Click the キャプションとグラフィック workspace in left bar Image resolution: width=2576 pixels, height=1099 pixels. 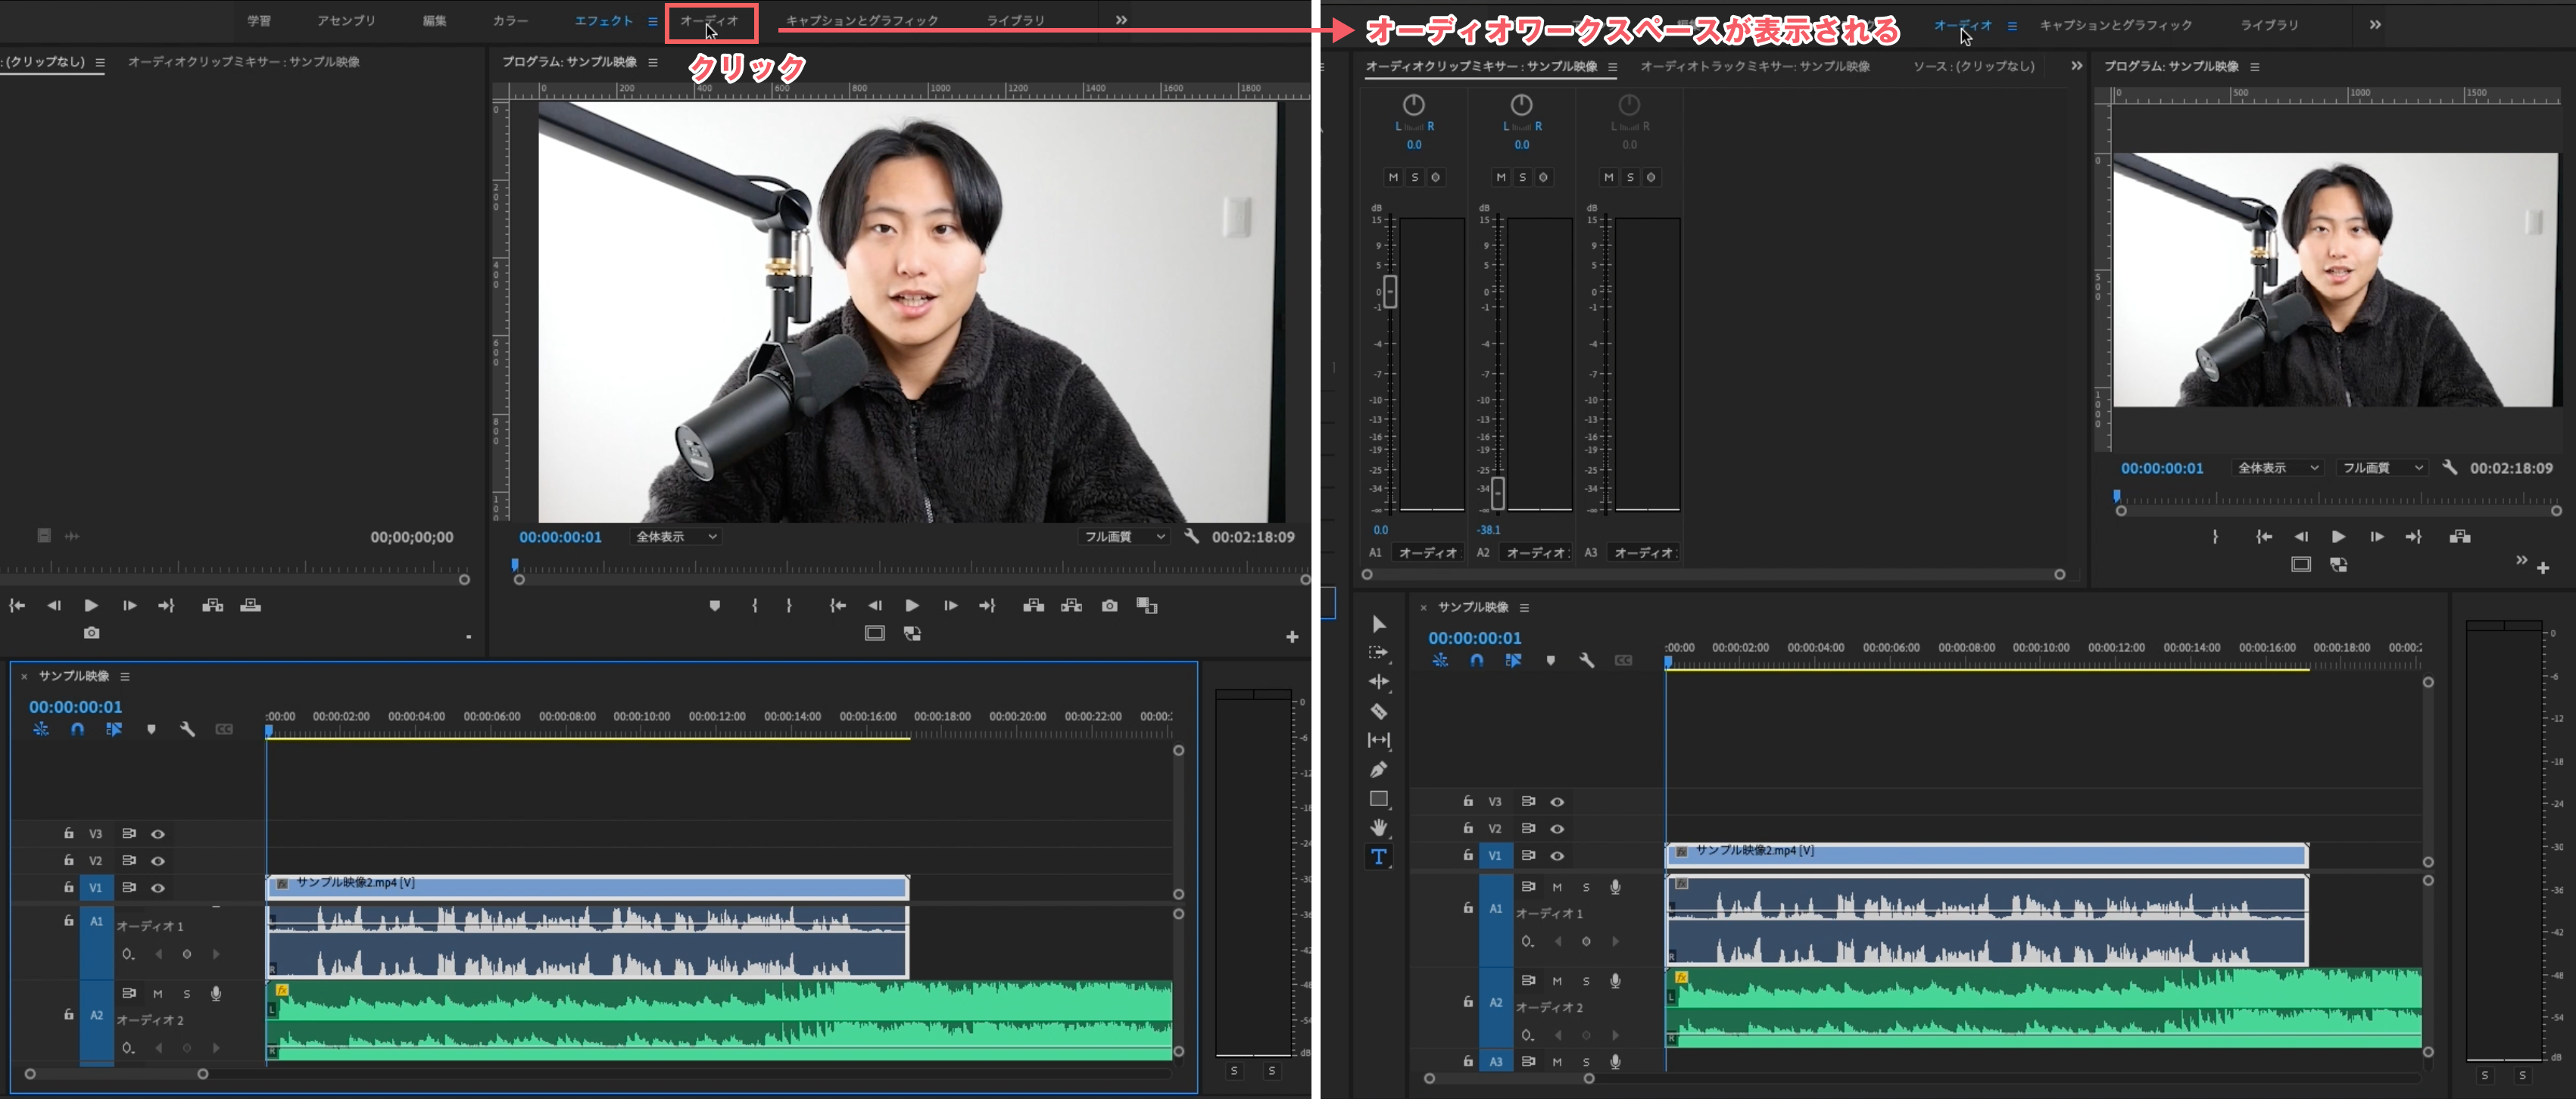861,21
